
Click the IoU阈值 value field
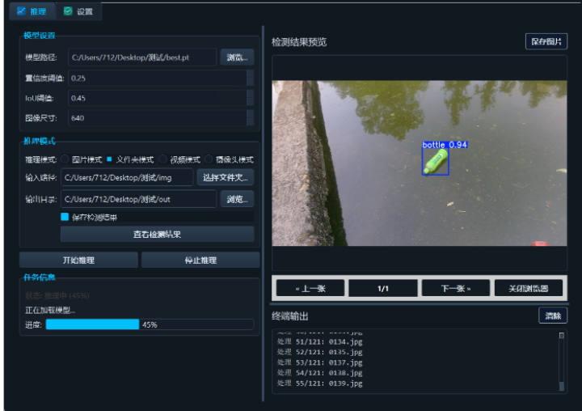158,98
